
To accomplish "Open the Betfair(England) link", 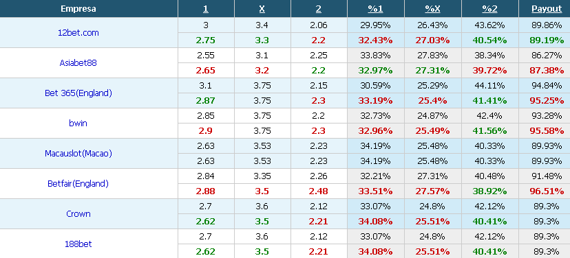I will (x=78, y=183).
